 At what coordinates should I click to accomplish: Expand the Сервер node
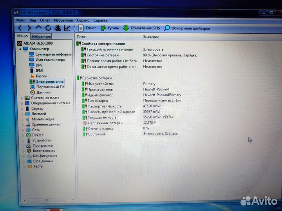tap(22, 109)
